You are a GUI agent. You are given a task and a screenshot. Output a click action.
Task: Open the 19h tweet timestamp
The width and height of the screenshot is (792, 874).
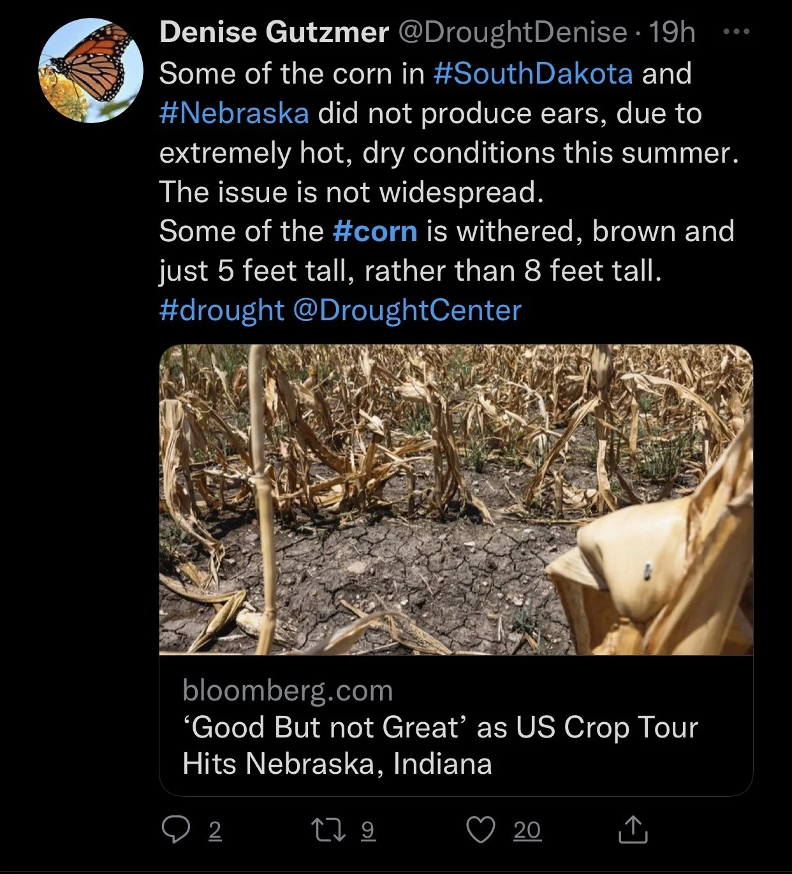coord(672,32)
